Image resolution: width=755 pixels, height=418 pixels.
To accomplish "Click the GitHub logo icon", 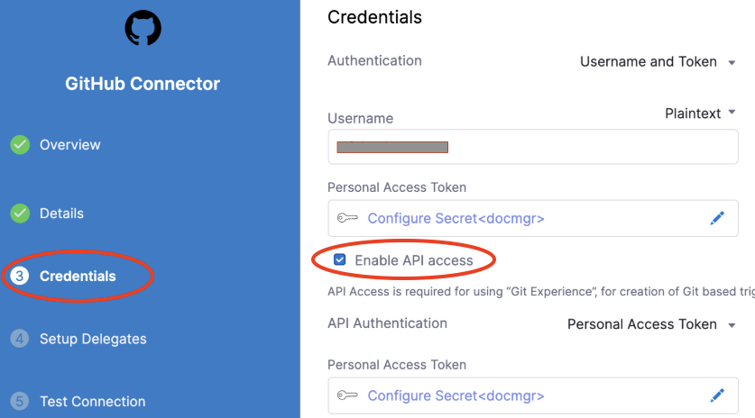I will click(x=143, y=28).
